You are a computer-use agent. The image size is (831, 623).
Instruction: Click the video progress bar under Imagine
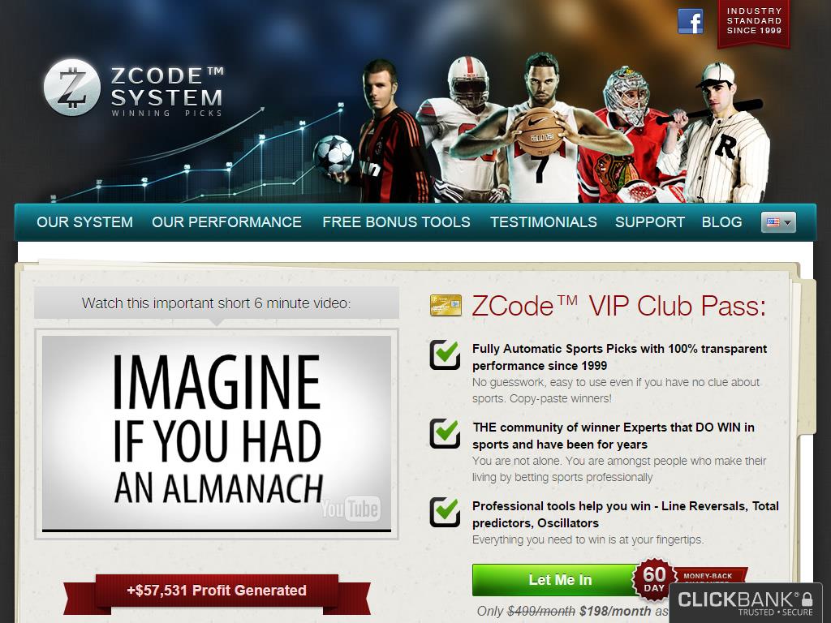[216, 530]
